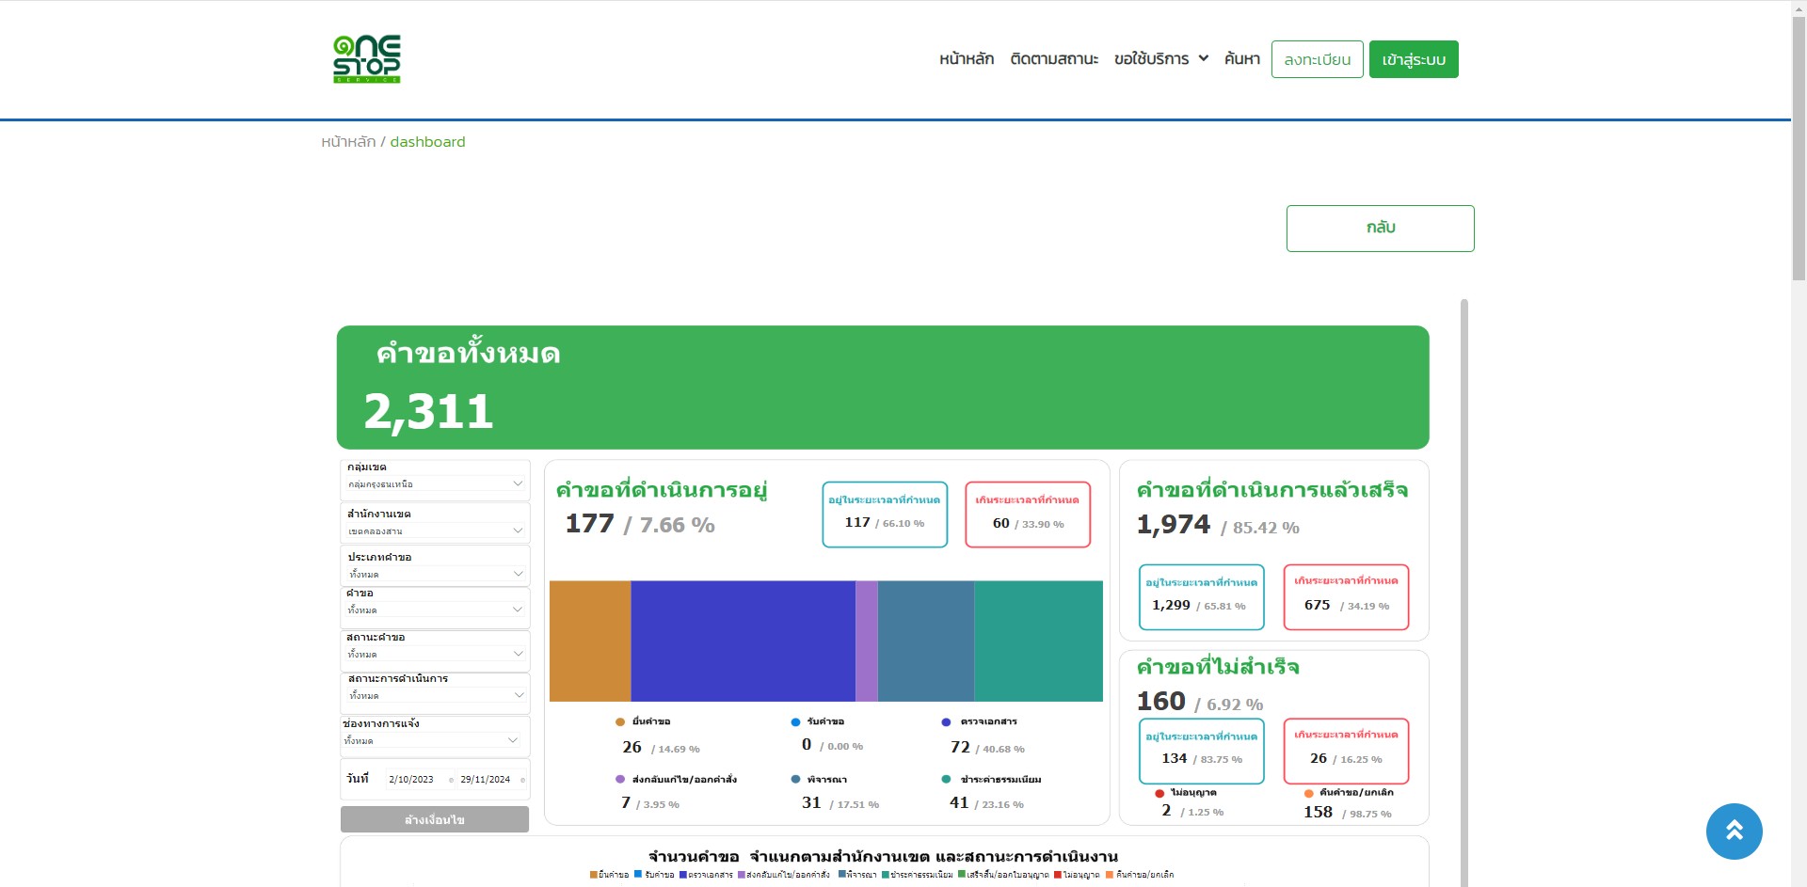1807x887 pixels.
Task: Click the คำขอที่ดำเนินการอยู่ heading
Action: tap(662, 490)
